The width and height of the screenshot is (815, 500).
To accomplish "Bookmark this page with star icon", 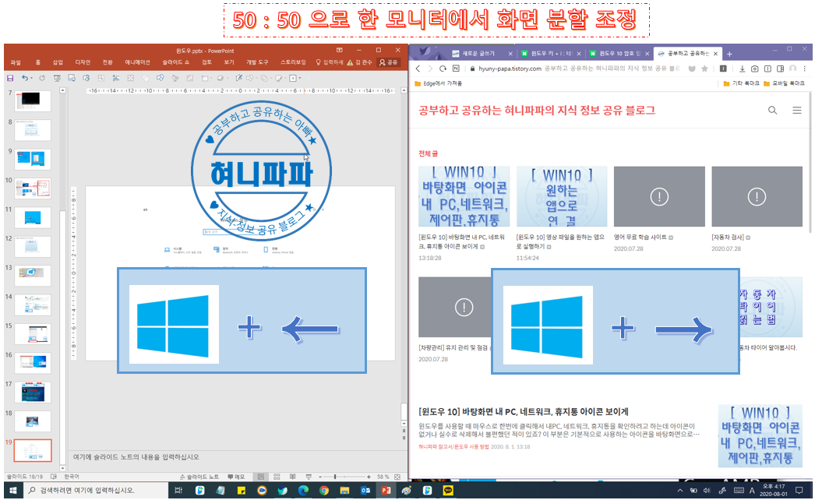I will [704, 69].
